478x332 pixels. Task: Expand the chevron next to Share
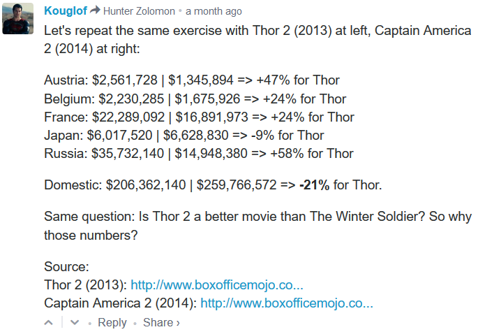178,323
